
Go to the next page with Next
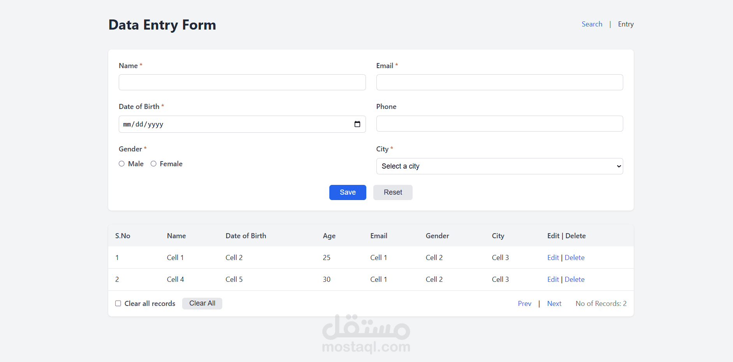(x=554, y=303)
